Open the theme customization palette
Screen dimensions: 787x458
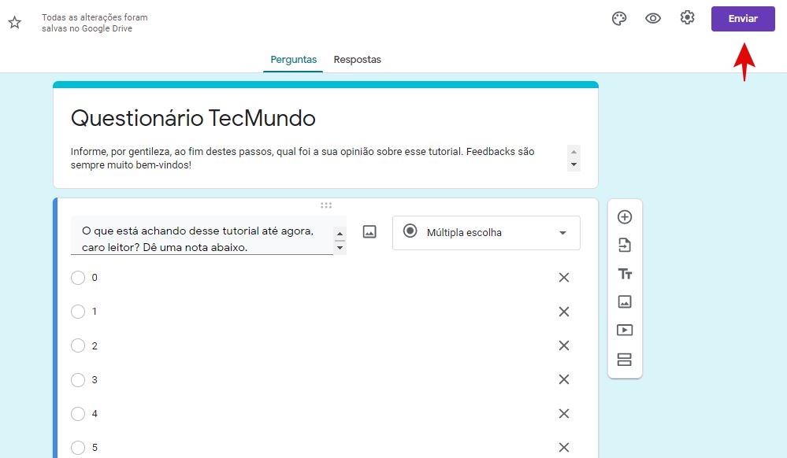pyautogui.click(x=619, y=19)
